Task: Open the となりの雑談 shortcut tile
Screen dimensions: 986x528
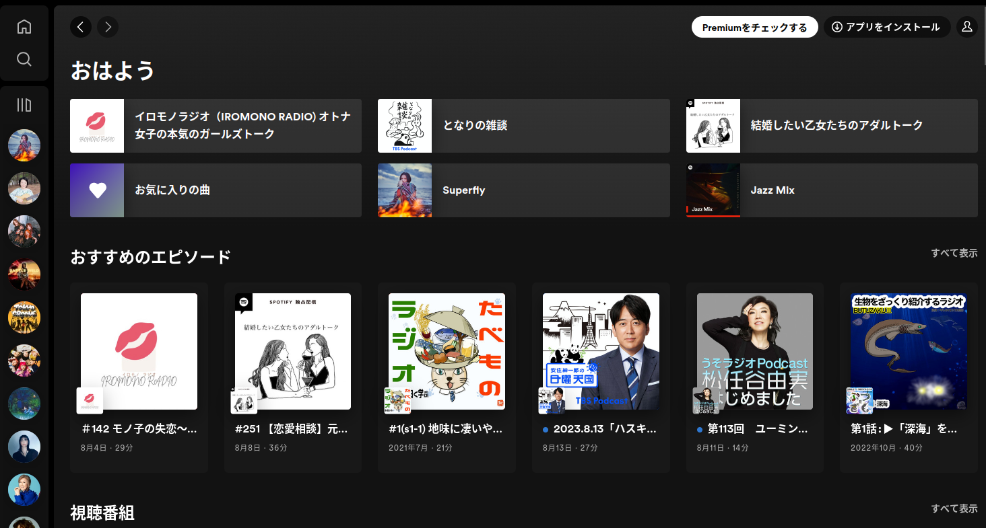Action: tap(524, 126)
